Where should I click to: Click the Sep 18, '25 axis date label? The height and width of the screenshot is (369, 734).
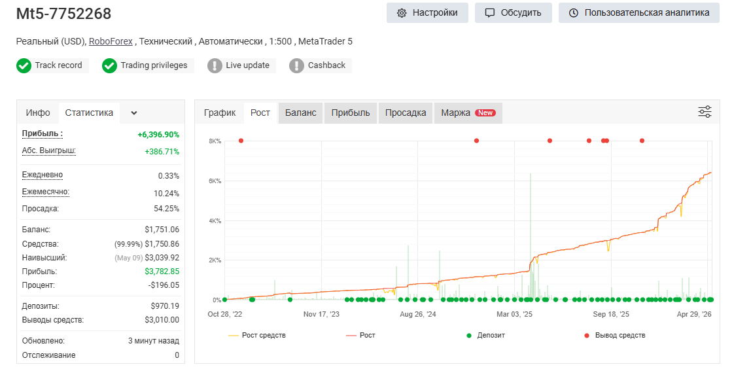pyautogui.click(x=611, y=314)
